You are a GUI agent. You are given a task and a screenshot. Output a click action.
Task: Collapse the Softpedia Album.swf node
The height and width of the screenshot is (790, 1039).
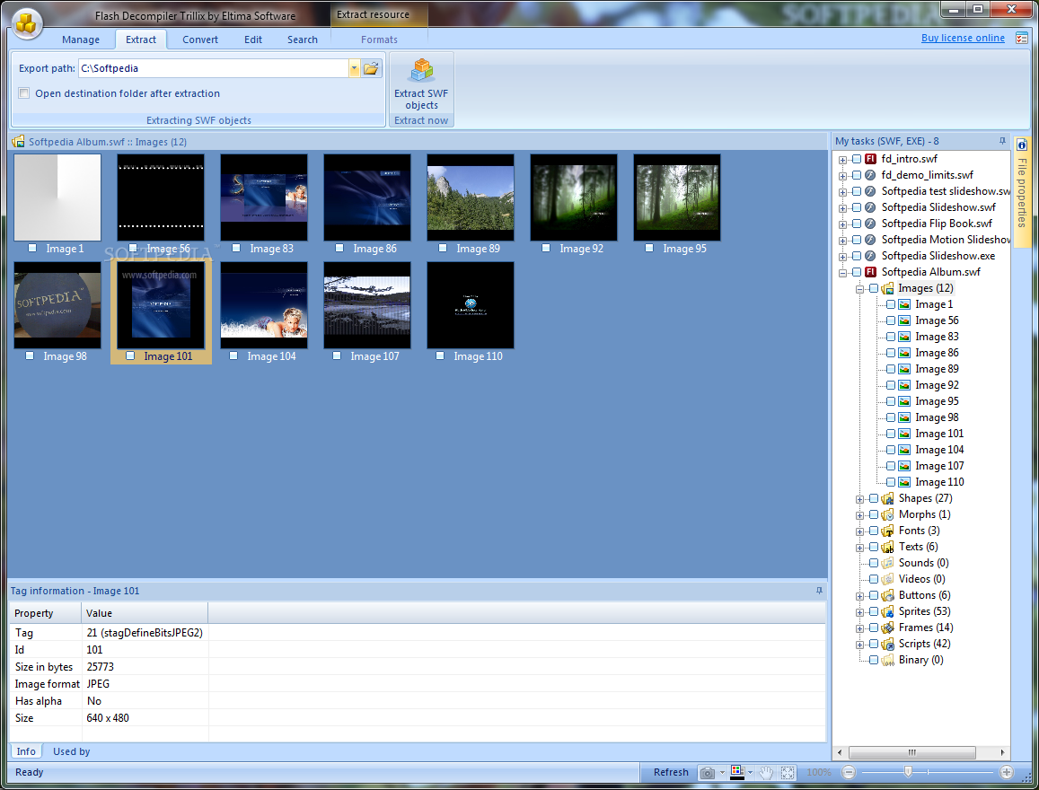click(843, 273)
